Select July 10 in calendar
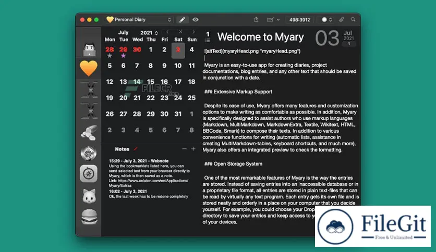The height and width of the screenshot is (252, 436). point(178,66)
